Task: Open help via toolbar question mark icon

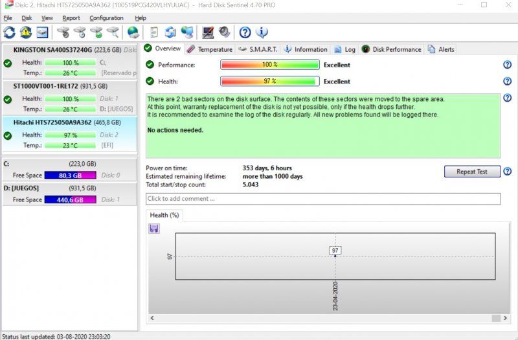Action: 245,32
